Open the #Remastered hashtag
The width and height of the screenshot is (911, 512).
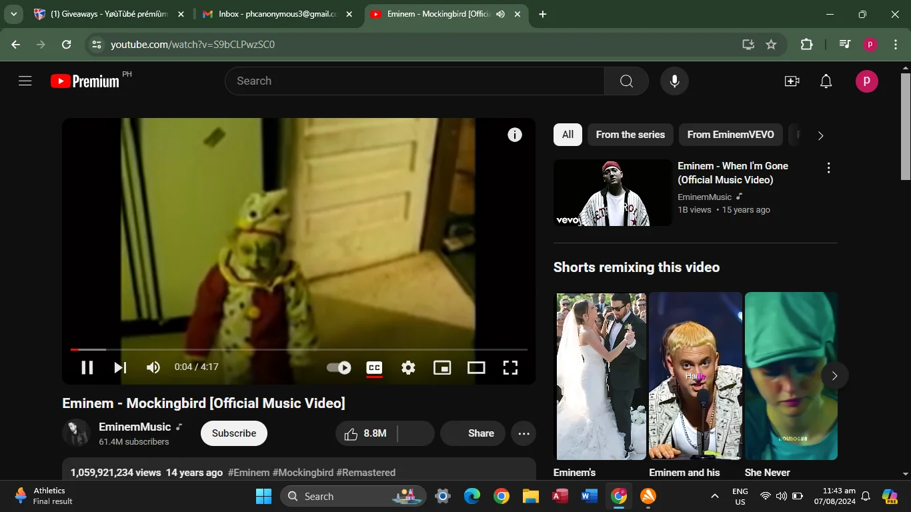366,472
